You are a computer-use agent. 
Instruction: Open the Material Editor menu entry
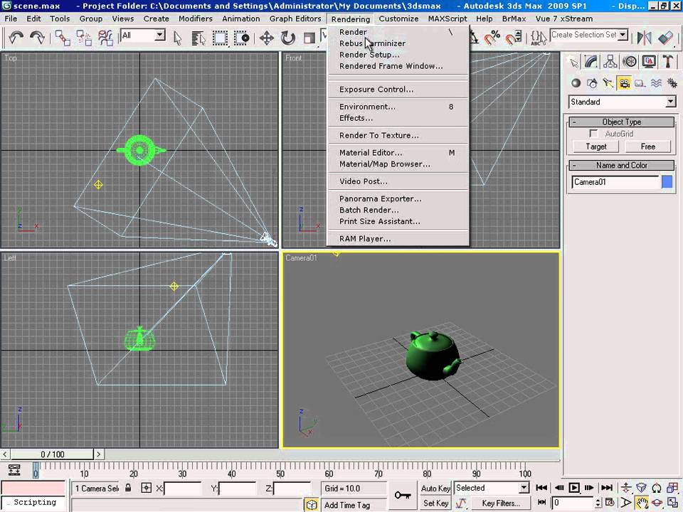(398, 153)
